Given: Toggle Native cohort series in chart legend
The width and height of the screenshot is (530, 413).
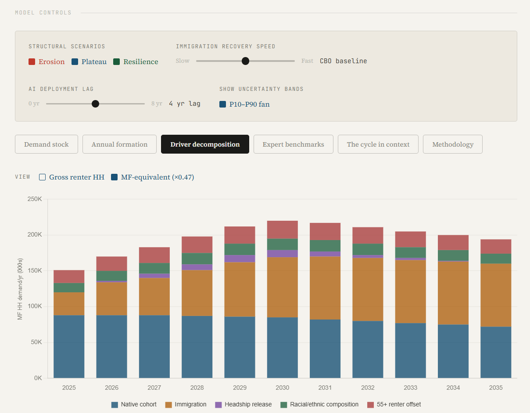Looking at the screenshot, I should pyautogui.click(x=134, y=405).
